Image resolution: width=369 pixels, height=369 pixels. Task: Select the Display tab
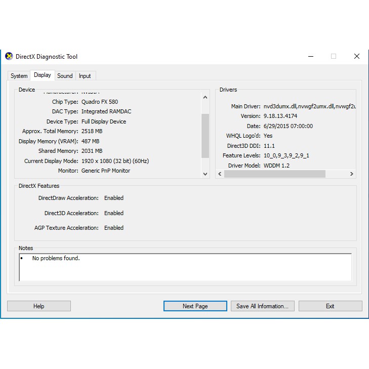pyautogui.click(x=42, y=75)
